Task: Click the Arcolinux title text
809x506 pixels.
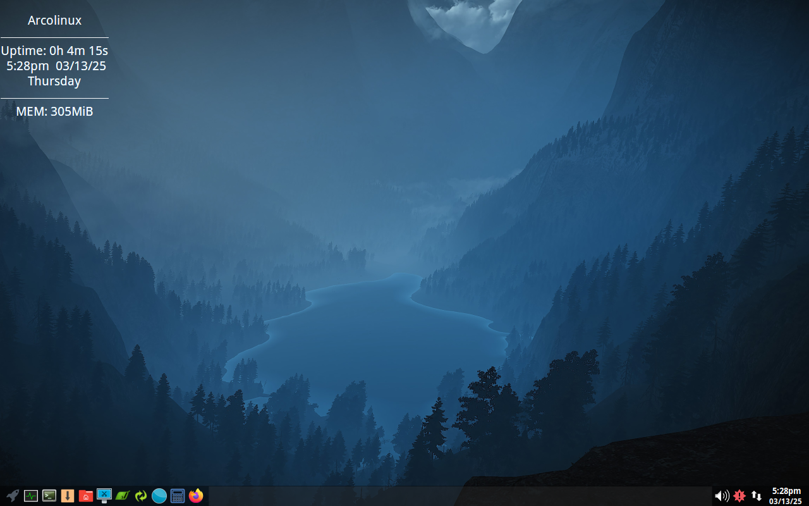Action: (54, 20)
